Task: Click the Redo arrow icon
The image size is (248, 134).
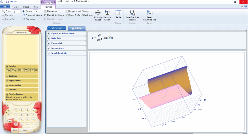Action: coord(15,2)
